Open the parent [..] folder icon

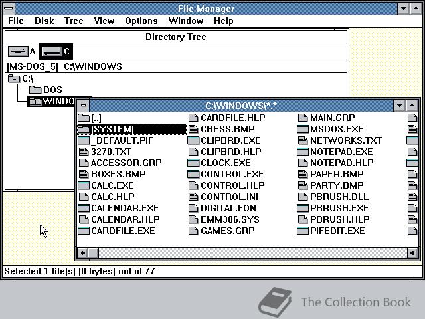[x=84, y=118]
